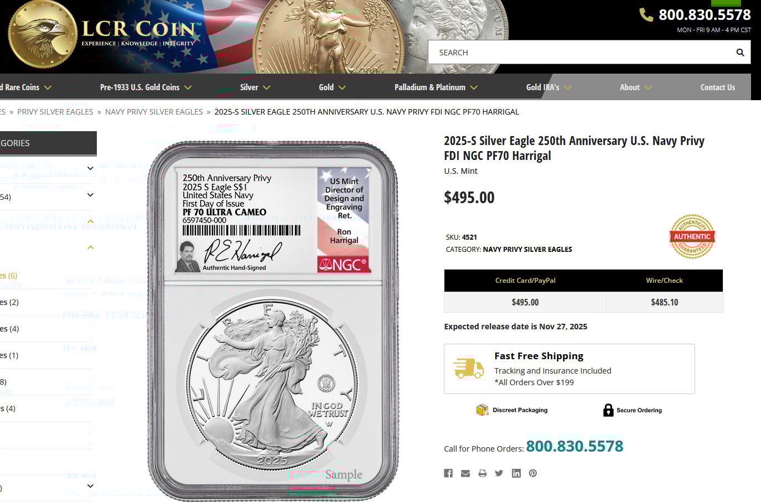Share on Twitter bird icon
The width and height of the screenshot is (761, 502).
click(x=499, y=473)
